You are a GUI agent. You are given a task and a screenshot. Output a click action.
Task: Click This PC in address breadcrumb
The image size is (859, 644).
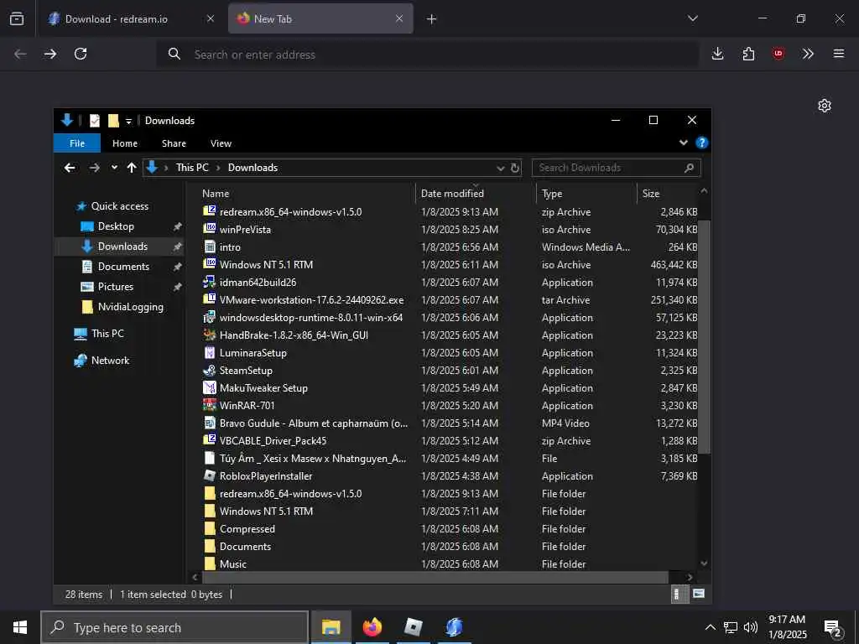pyautogui.click(x=192, y=168)
